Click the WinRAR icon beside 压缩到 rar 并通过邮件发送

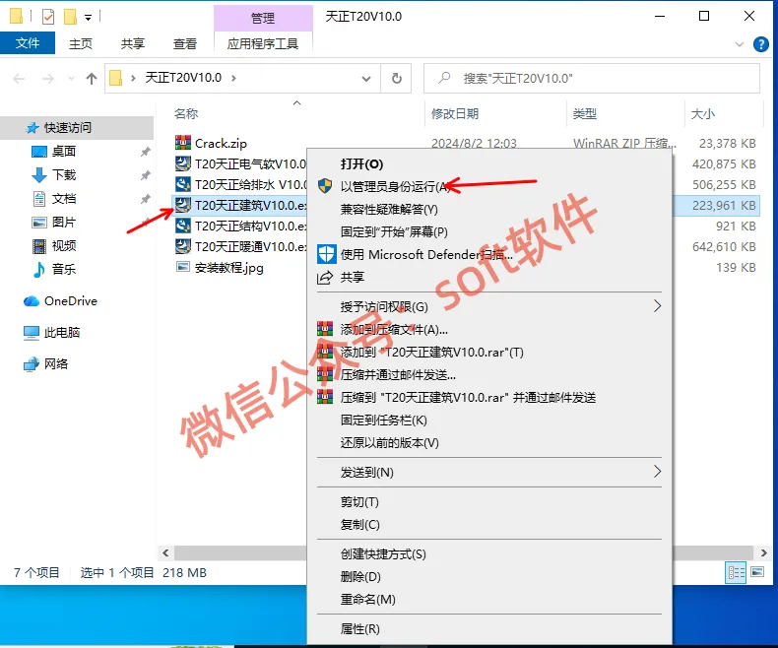click(x=325, y=397)
